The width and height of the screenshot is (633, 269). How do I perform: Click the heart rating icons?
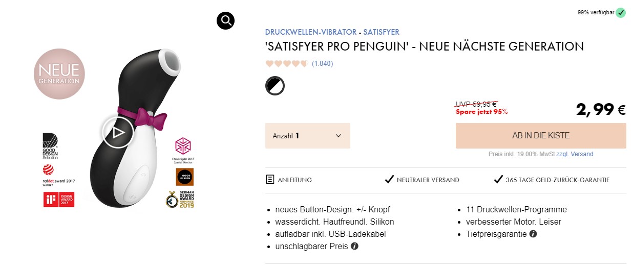(286, 64)
